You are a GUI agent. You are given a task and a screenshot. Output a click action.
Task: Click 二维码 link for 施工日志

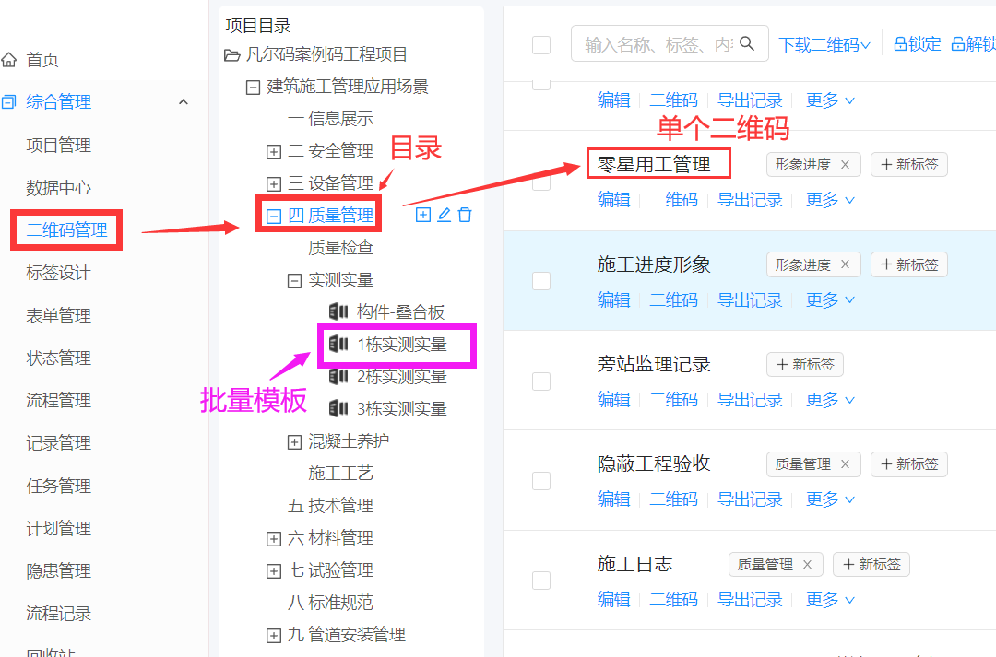[674, 599]
